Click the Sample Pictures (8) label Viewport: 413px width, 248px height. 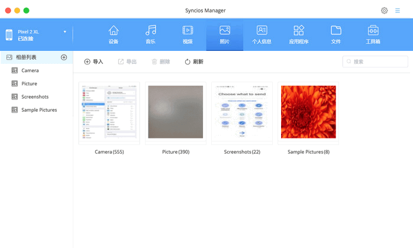308,152
